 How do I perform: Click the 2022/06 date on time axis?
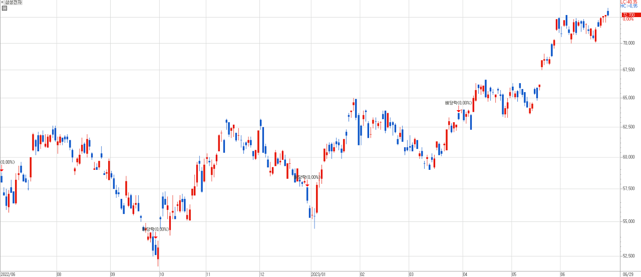point(9,274)
